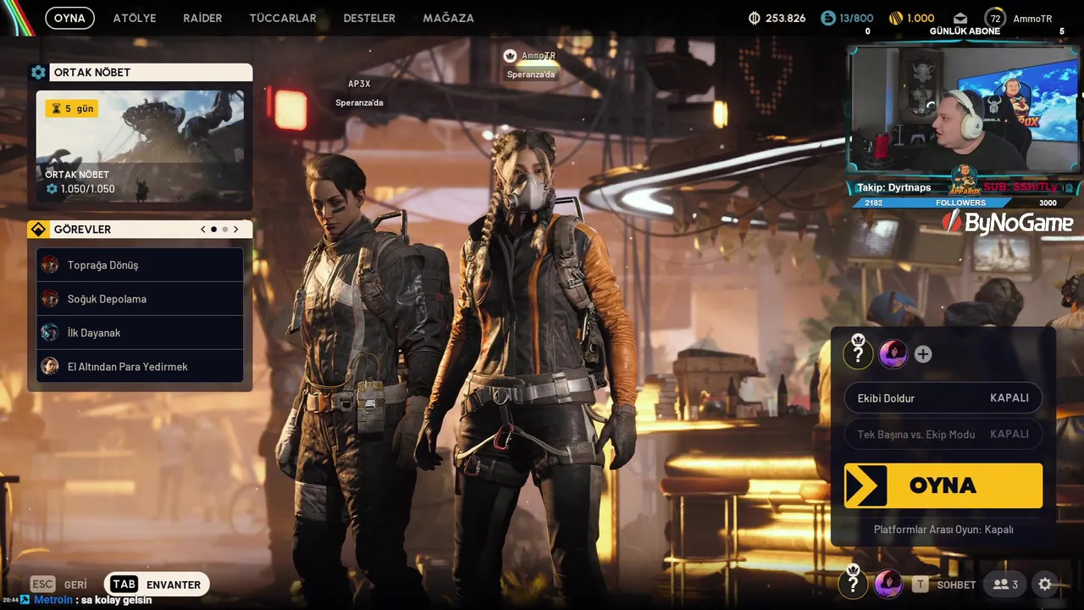Open the İlk Dayanak quest
Viewport: 1084px width, 610px height.
pyautogui.click(x=140, y=333)
